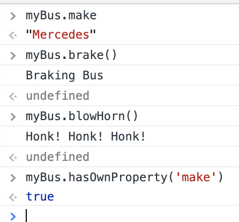The image size is (239, 222).
Task: Click the 'Braking Bus' log output
Action: point(64,76)
